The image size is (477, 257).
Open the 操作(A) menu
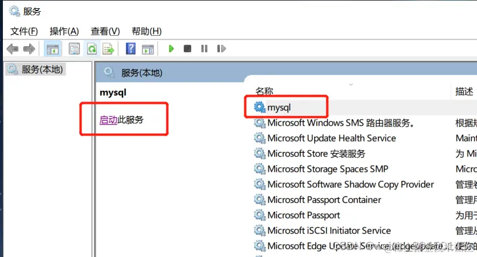click(x=64, y=31)
